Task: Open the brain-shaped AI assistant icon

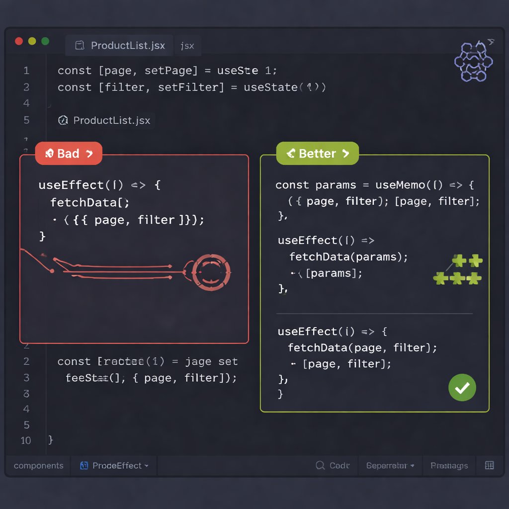Action: pyautogui.click(x=473, y=61)
